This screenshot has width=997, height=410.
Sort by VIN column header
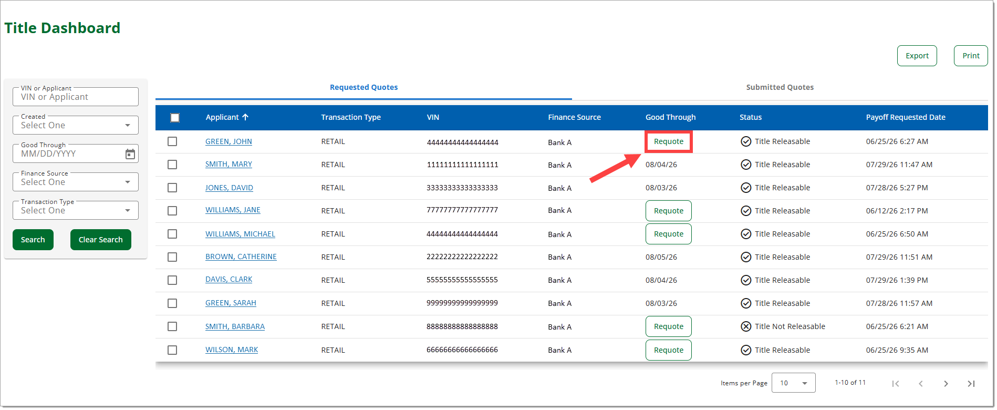433,117
